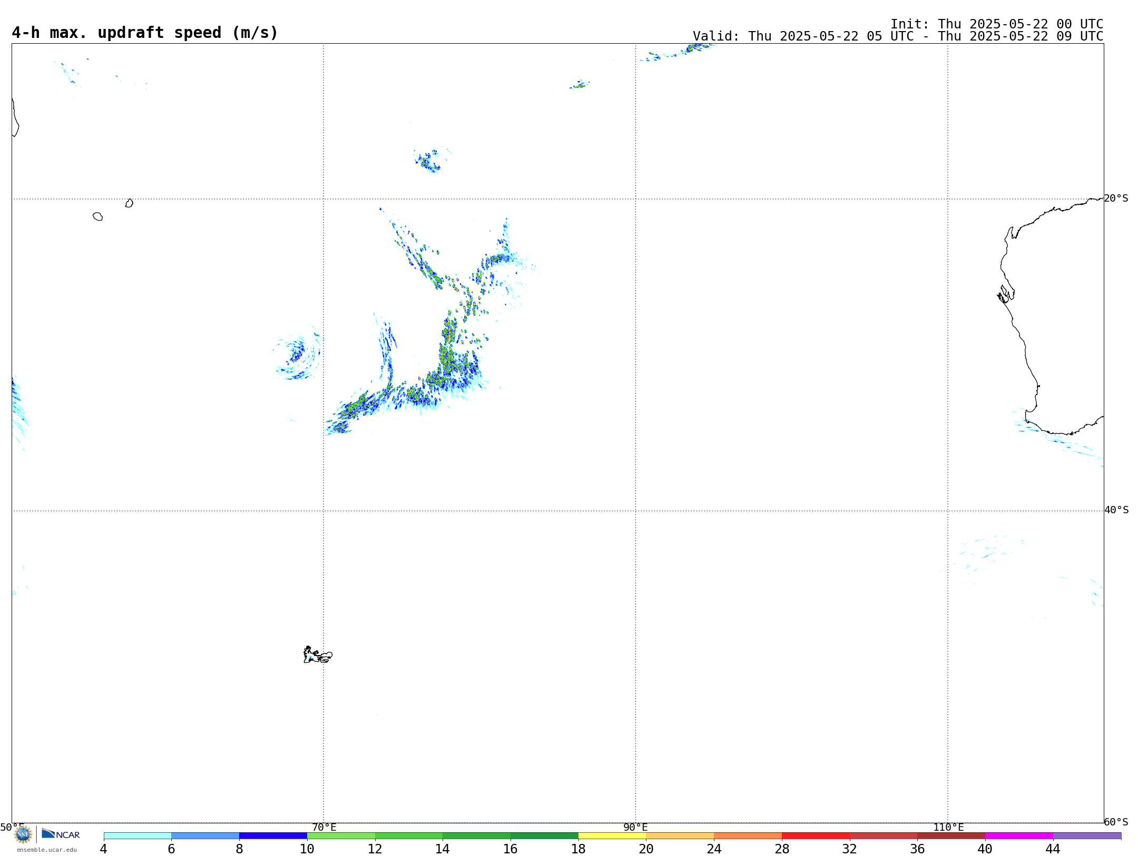Select the orange 24–28 m/s swatch
1138x856 pixels.
(x=748, y=835)
